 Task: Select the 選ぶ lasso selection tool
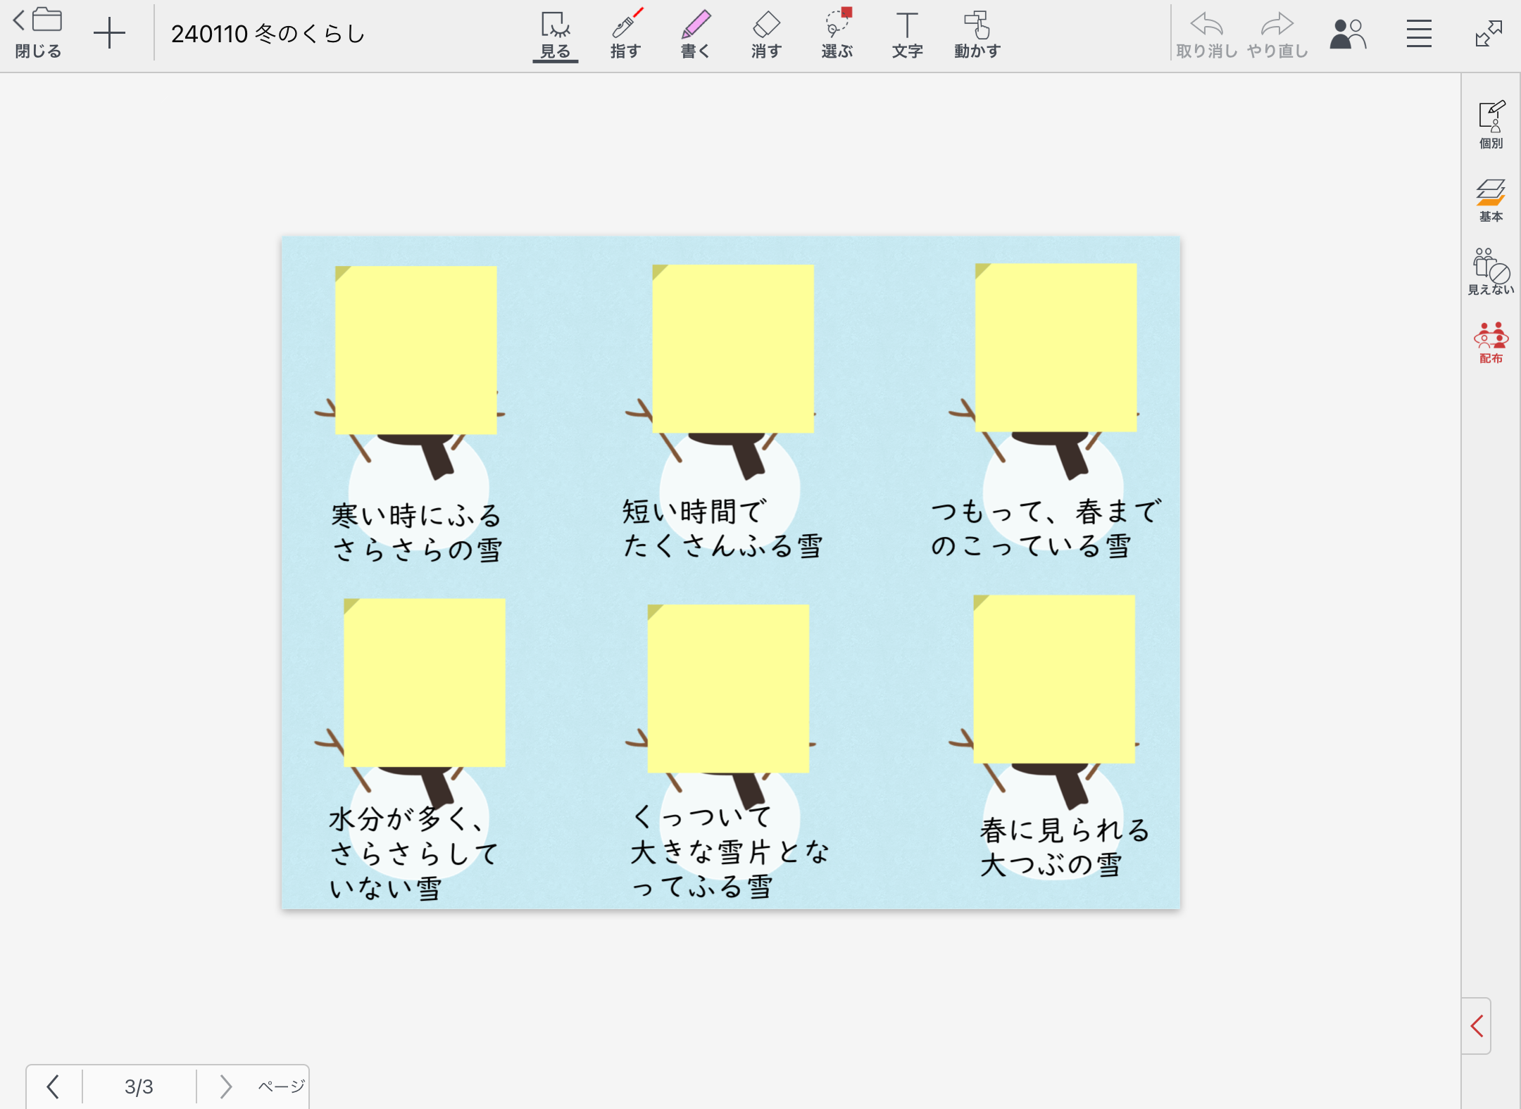point(837,34)
